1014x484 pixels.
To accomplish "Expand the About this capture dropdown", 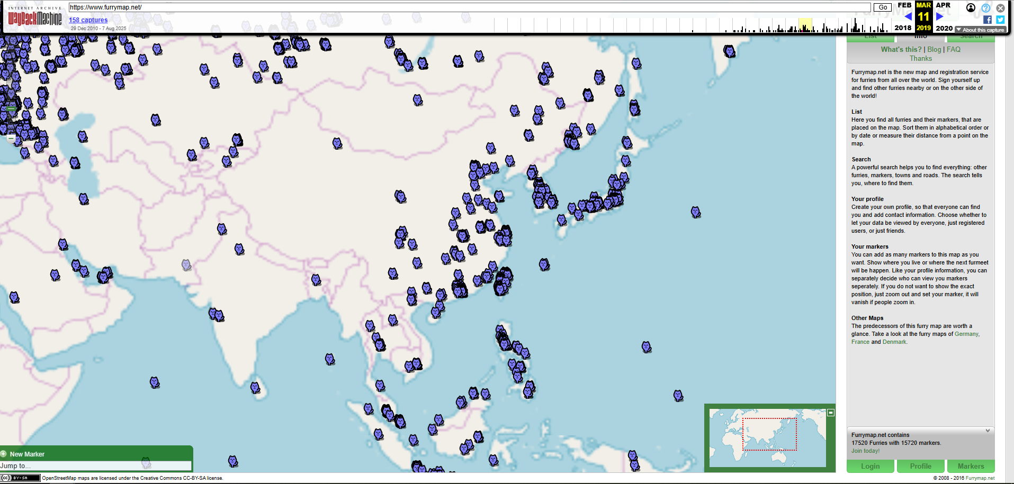I will click(x=981, y=30).
